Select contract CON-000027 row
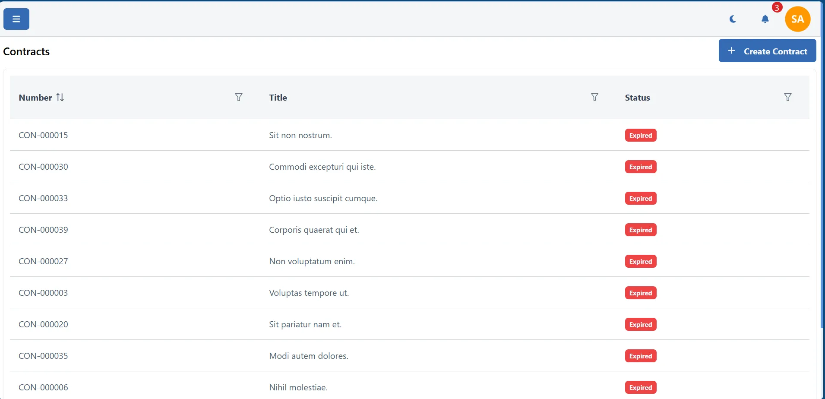The height and width of the screenshot is (399, 825). point(43,261)
